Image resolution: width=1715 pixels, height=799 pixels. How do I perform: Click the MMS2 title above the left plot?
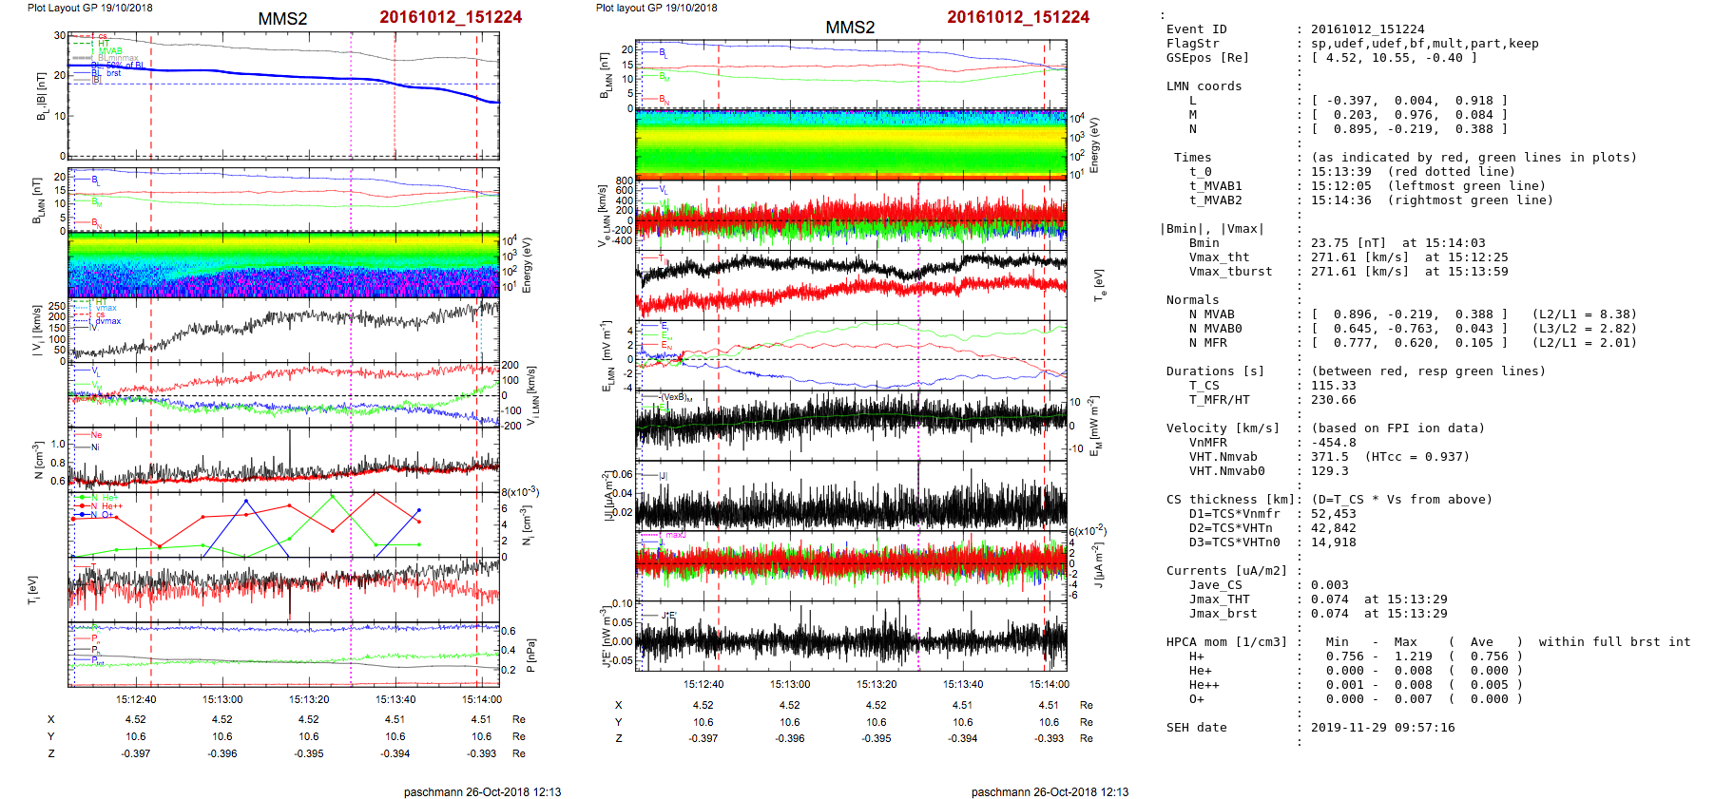coord(282,19)
